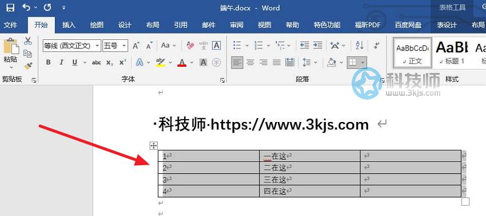
Task: Increase paragraph indent
Action: pos(318,46)
